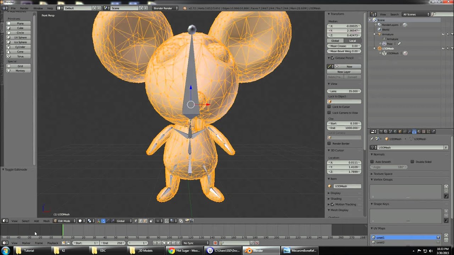This screenshot has height=255, width=454.
Task: Open the Mesh menu in 3D header
Action: pos(46,221)
